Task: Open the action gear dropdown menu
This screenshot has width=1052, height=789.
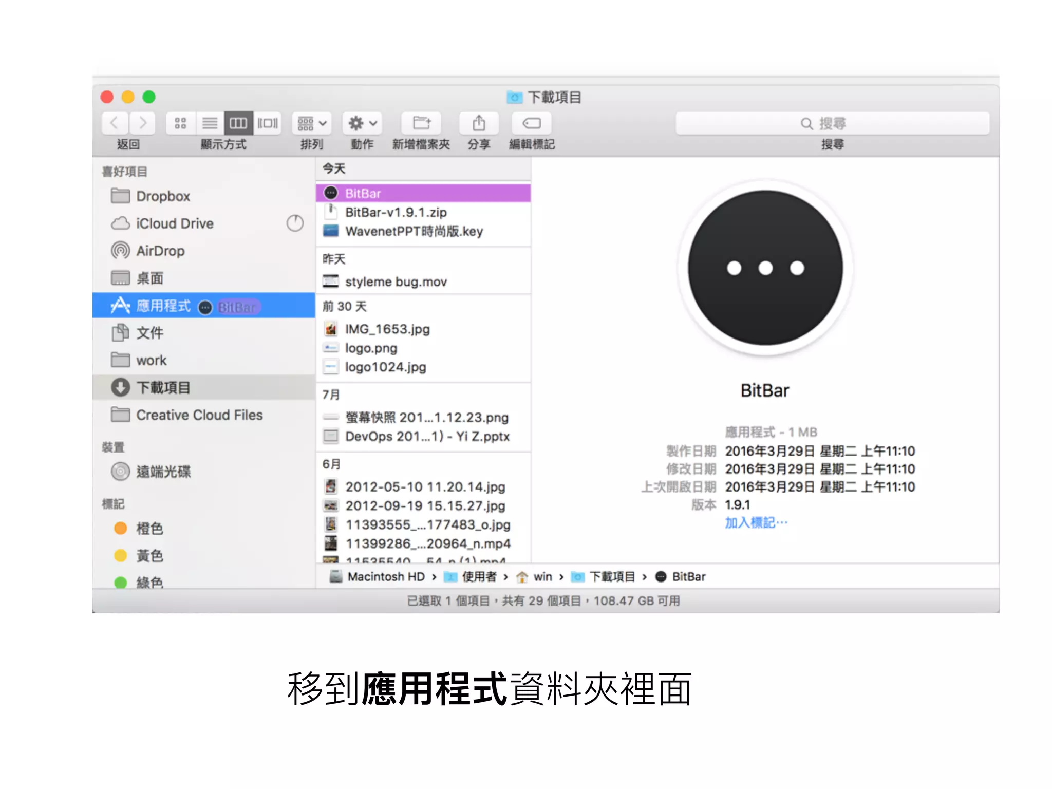Action: pos(362,123)
